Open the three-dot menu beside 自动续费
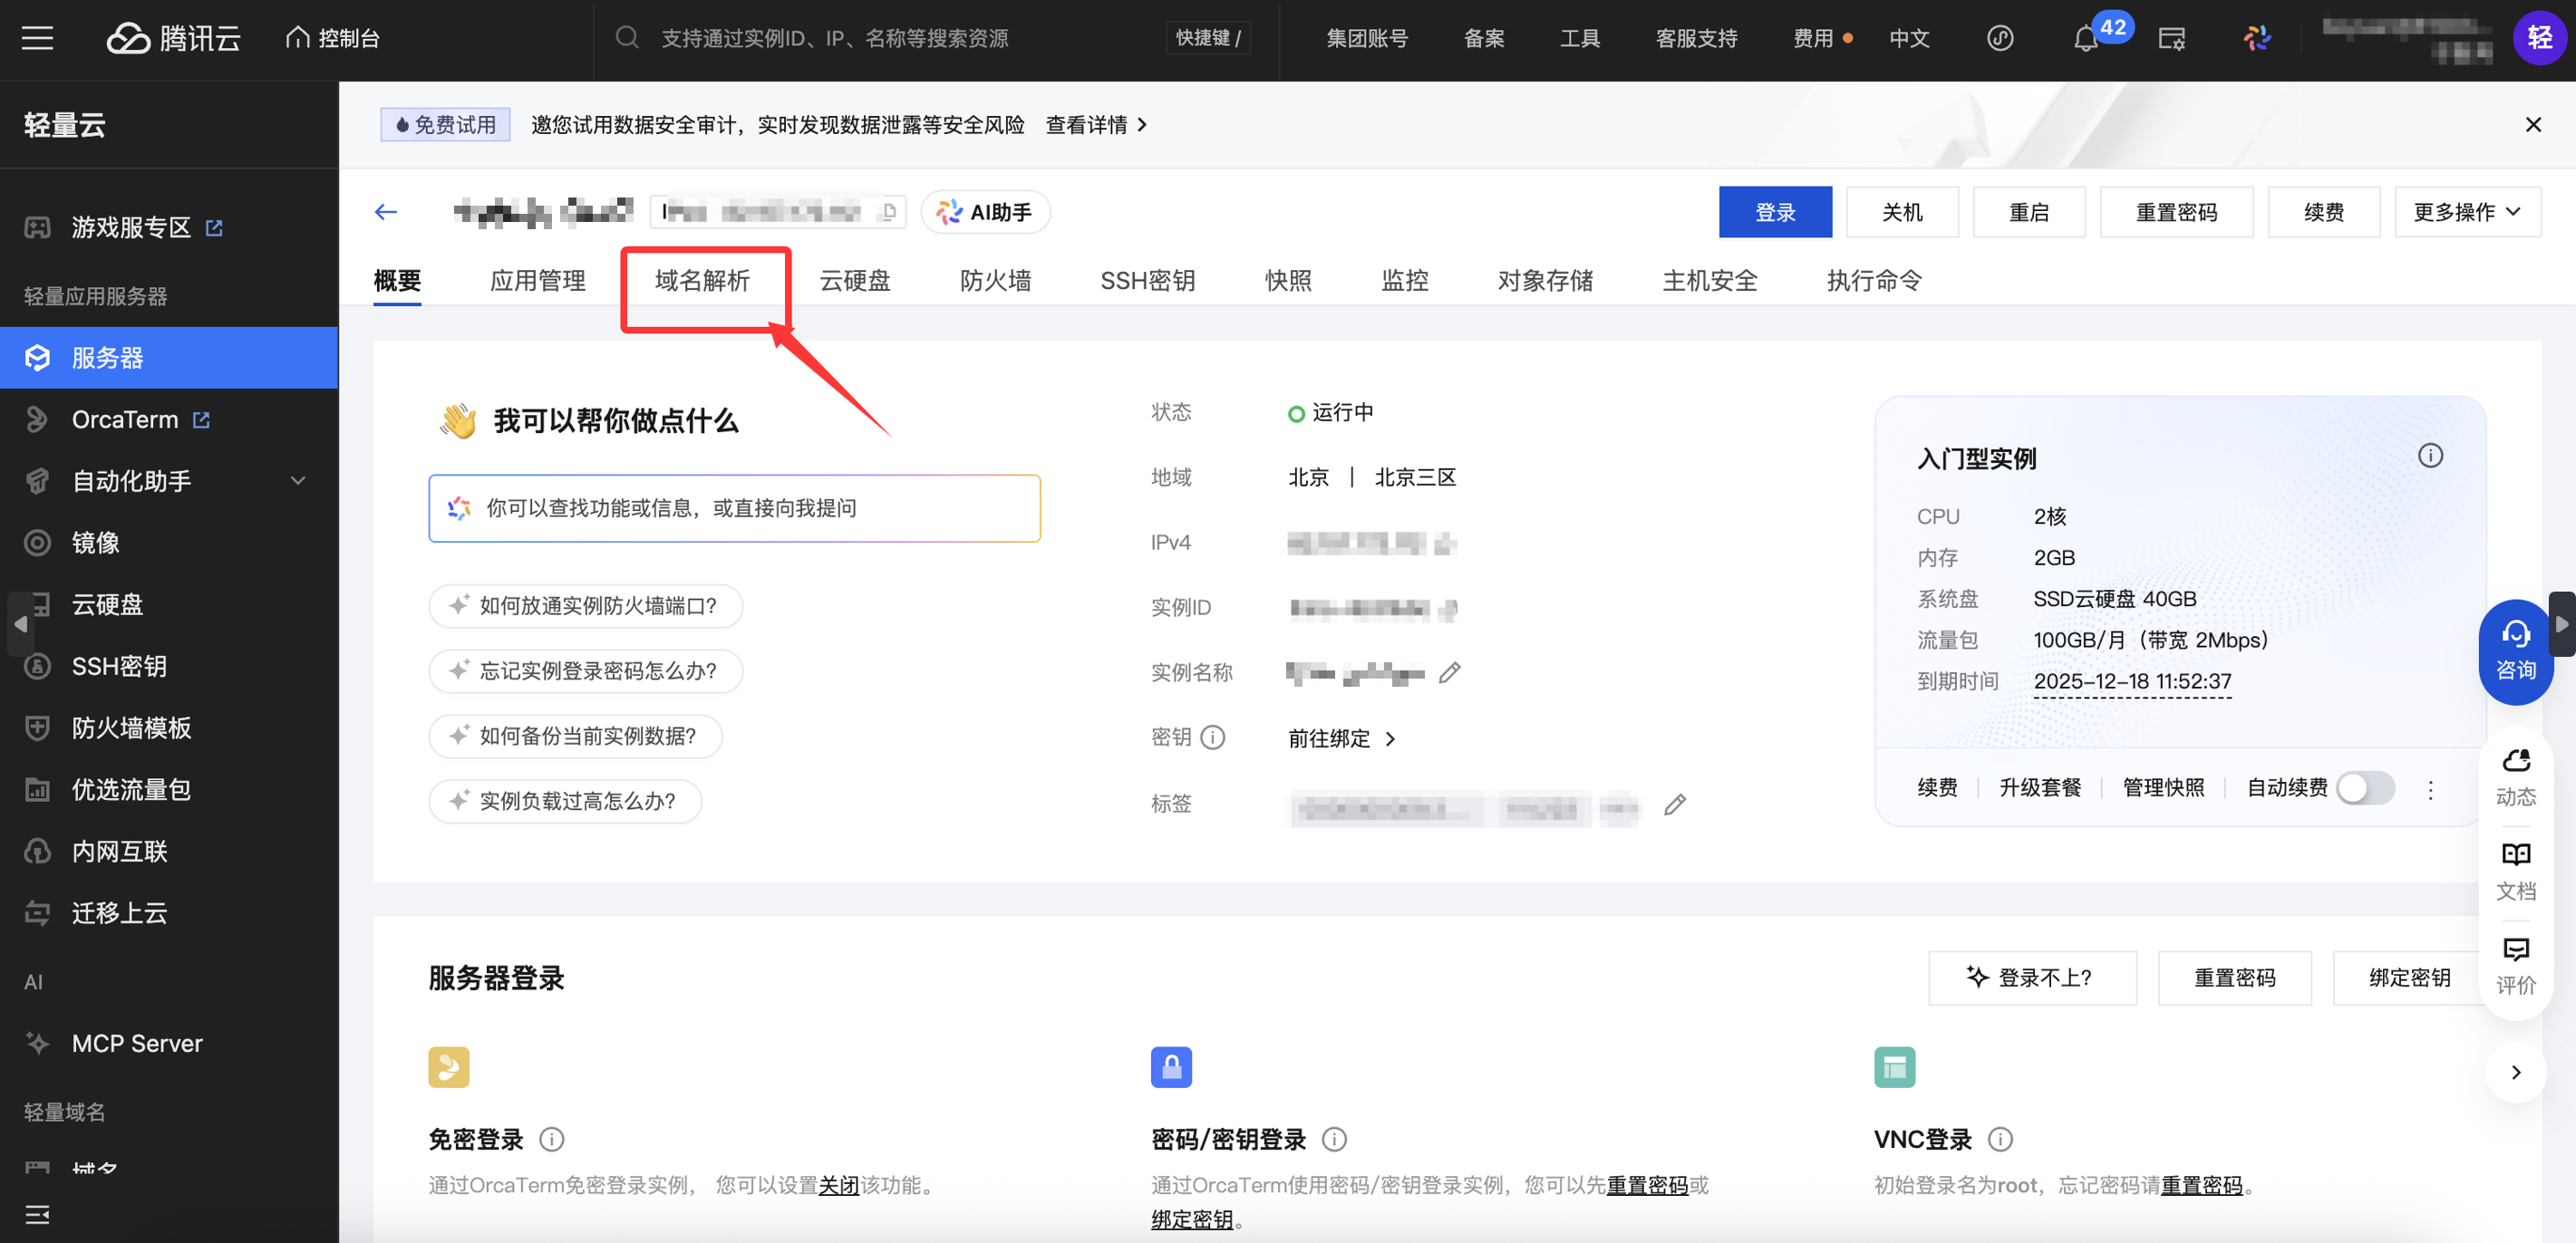Image resolution: width=2576 pixels, height=1243 pixels. tap(2430, 789)
